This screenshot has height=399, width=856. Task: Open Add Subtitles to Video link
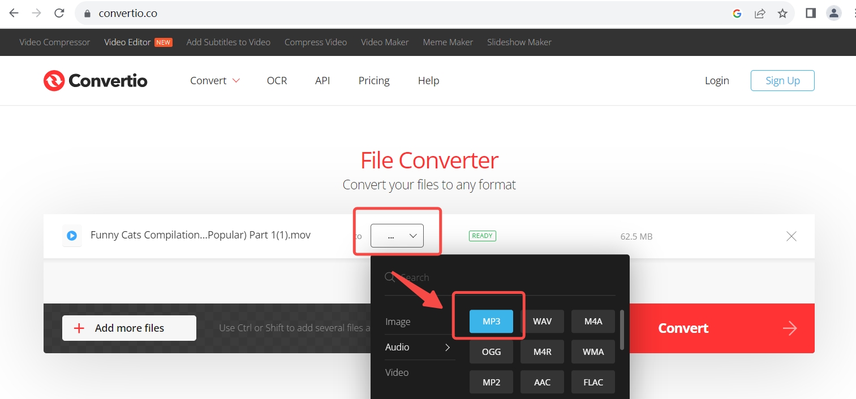[x=229, y=42]
